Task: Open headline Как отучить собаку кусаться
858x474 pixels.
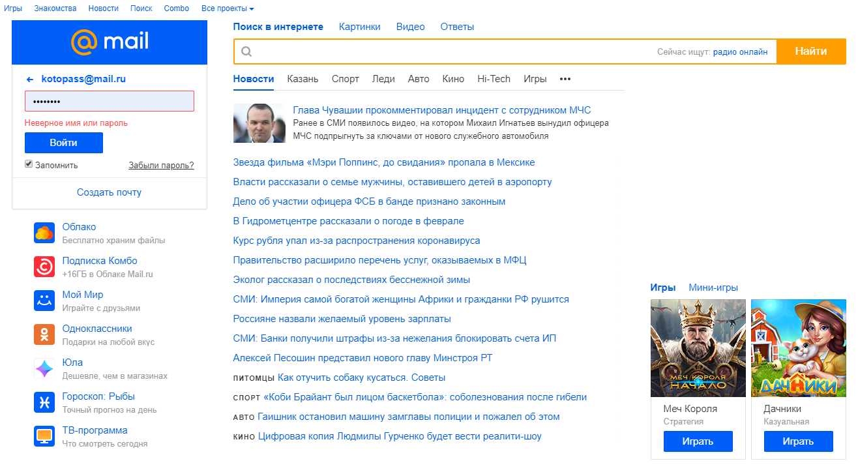Action: [x=362, y=378]
